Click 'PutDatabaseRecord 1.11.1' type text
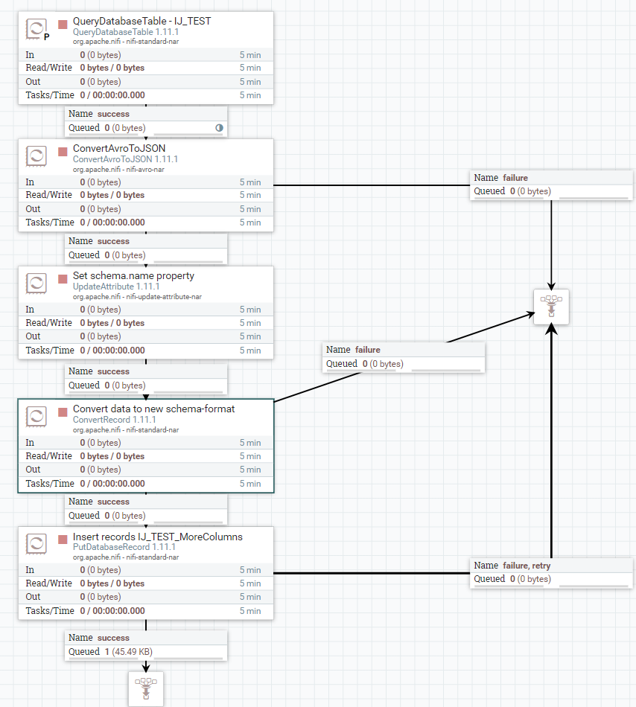This screenshot has width=636, height=707. click(x=124, y=547)
